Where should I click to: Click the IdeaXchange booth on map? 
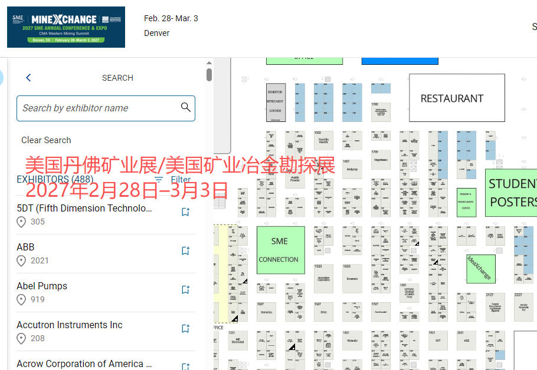click(x=480, y=269)
